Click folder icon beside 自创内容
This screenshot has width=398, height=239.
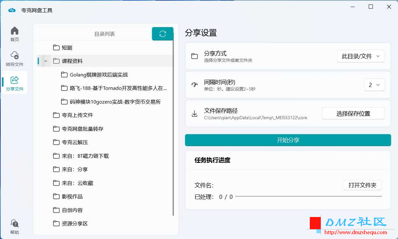[x=56, y=210]
